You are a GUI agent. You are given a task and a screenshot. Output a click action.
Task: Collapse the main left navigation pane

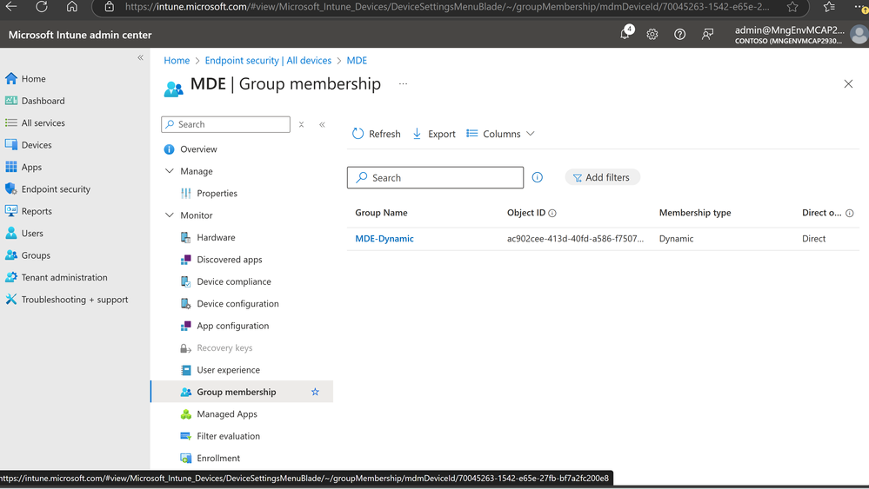140,57
